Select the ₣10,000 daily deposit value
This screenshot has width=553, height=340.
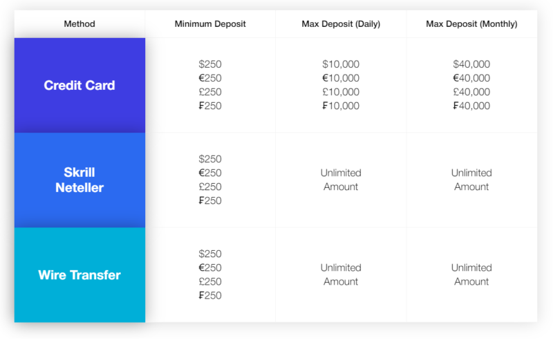click(x=341, y=106)
